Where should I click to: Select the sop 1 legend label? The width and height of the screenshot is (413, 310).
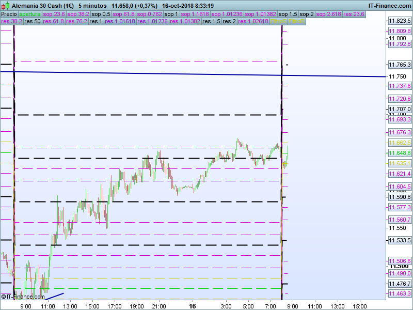pos(171,14)
